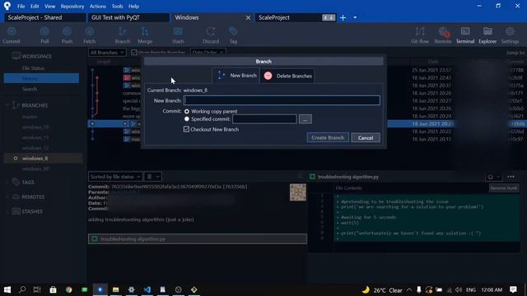Toggle the Show Remote Branches checkbox
The width and height of the screenshot is (527, 296).
point(134,53)
